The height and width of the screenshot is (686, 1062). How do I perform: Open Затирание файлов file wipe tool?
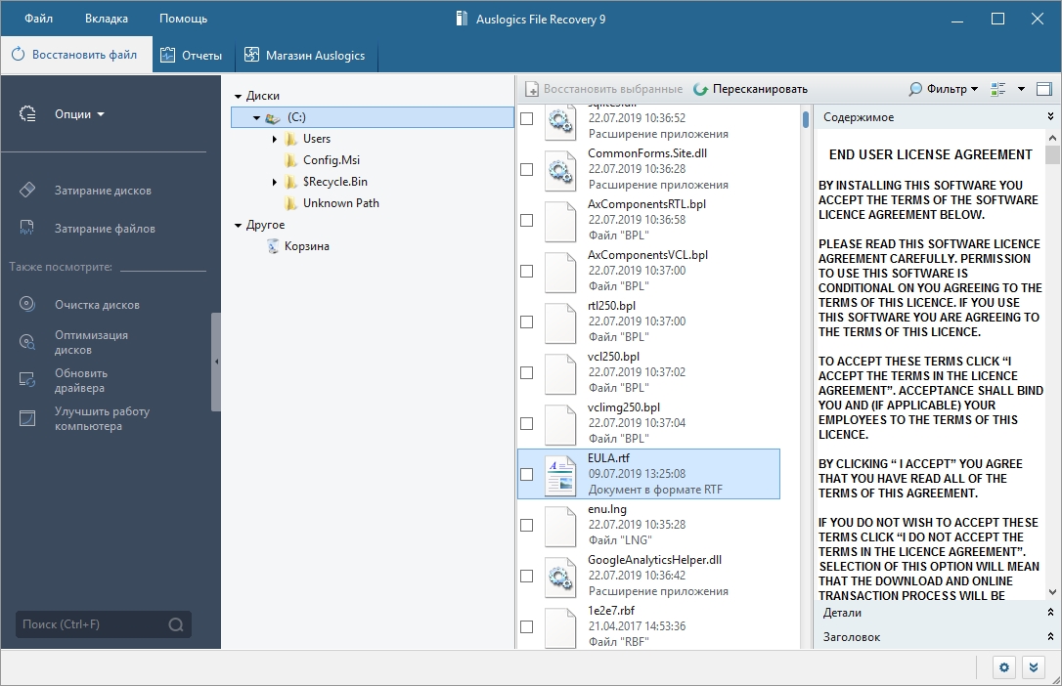tap(27, 228)
